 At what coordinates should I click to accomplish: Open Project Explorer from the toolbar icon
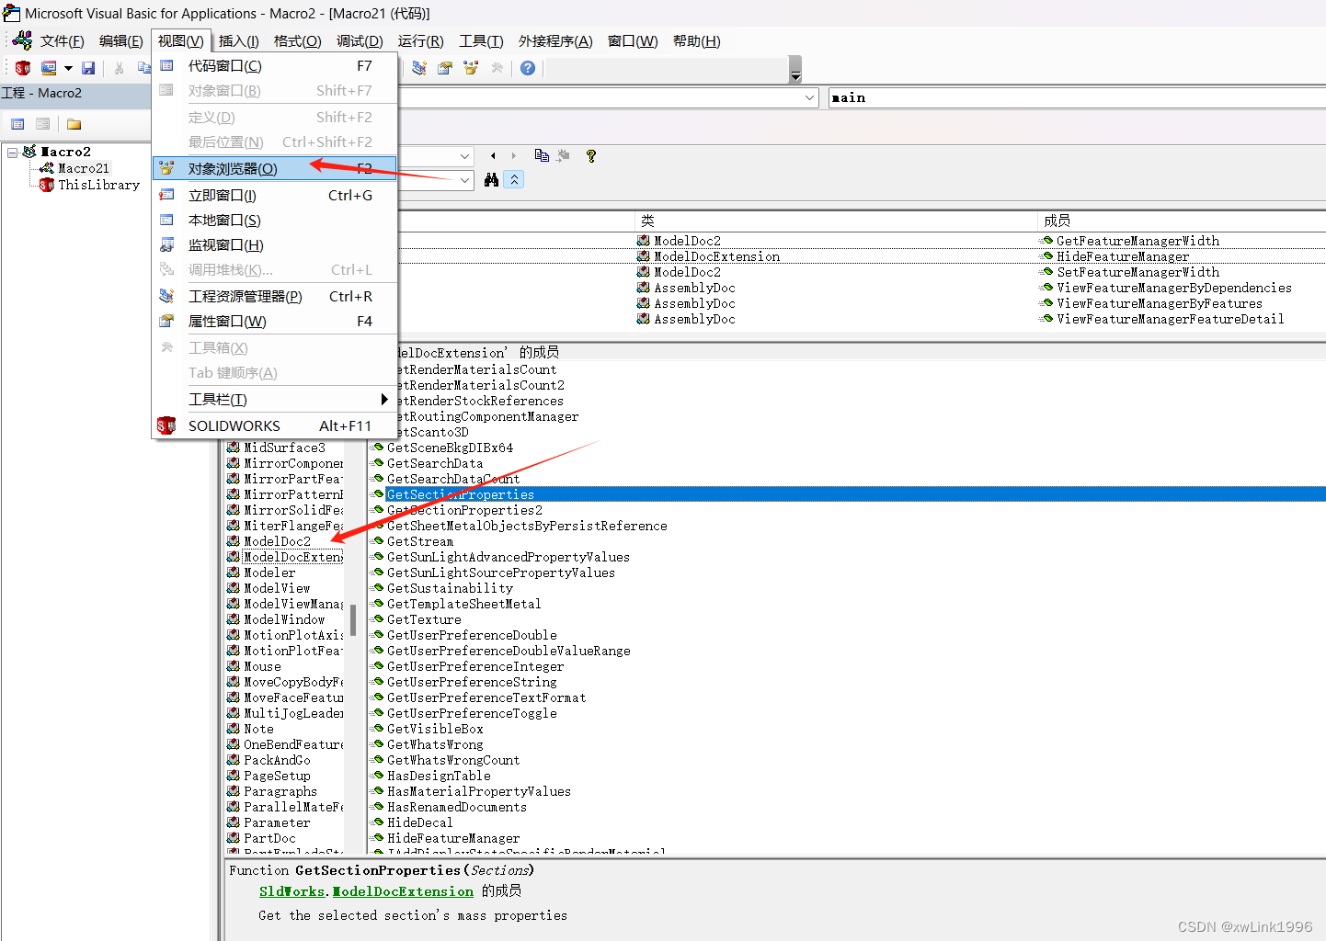[x=419, y=68]
